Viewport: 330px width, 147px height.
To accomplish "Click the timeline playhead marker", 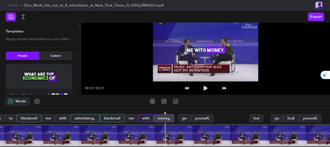I will [165, 113].
